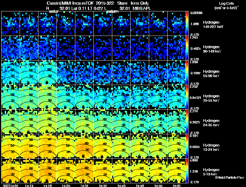Click the Stare text in the title
The width and height of the screenshot is (246, 187).
click(122, 3)
